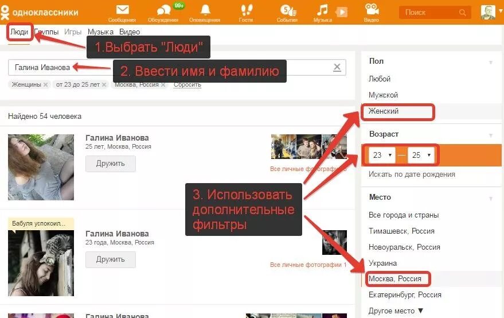The height and width of the screenshot is (318, 504).
Task: Click the Сбросить link to reset filters
Action: pyautogui.click(x=187, y=84)
